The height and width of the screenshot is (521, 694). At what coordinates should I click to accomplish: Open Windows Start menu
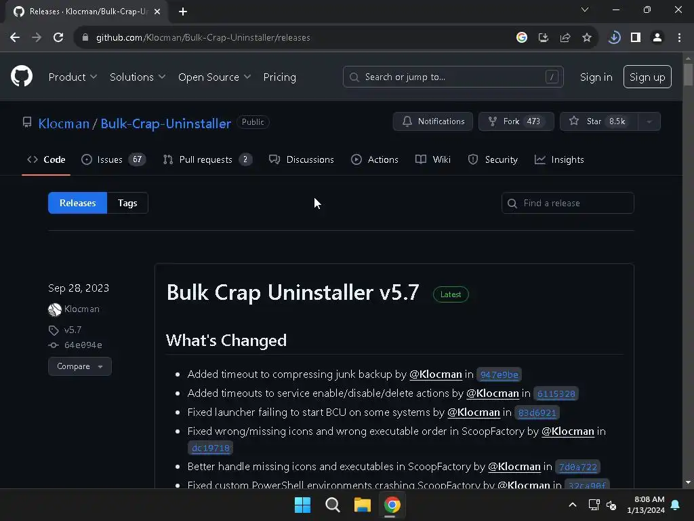303,505
